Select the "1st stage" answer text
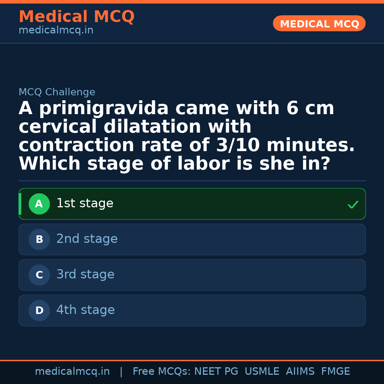This screenshot has height=384, width=384. (x=85, y=204)
